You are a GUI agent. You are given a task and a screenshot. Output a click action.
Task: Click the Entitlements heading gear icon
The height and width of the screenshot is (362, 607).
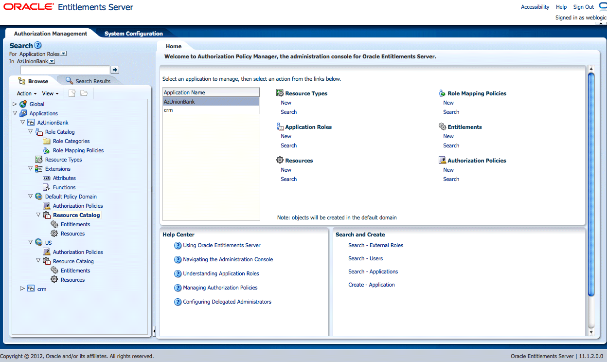click(442, 127)
